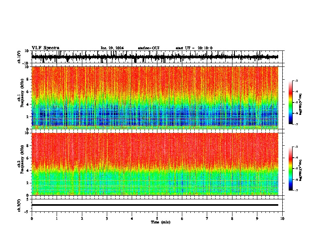
Task: Click inside the ch.1 frequency spectrogram
Action: coord(155,98)
